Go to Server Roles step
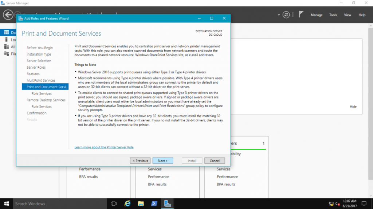373x209 pixels. (36, 68)
